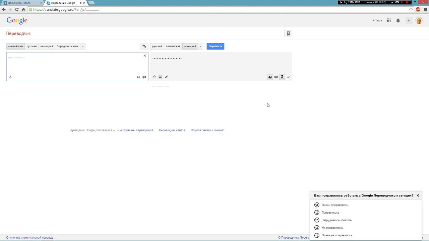Select Japanese as target language
Viewport: 429px width, 241px height.
click(x=190, y=46)
